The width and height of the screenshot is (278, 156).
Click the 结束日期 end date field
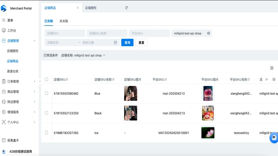click(x=97, y=43)
